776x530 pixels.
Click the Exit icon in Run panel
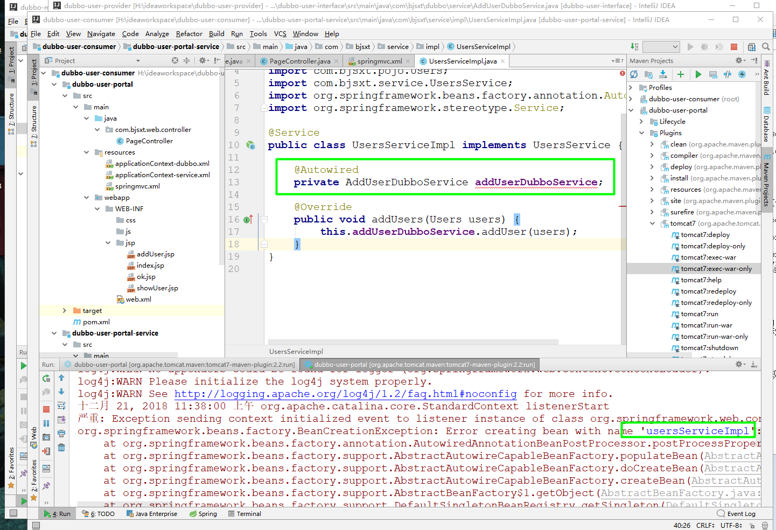coord(46,451)
